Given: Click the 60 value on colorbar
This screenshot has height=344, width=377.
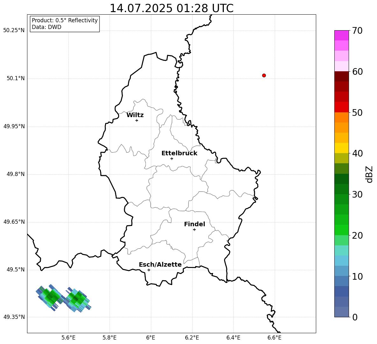Looking at the screenshot, I should pyautogui.click(x=357, y=72).
